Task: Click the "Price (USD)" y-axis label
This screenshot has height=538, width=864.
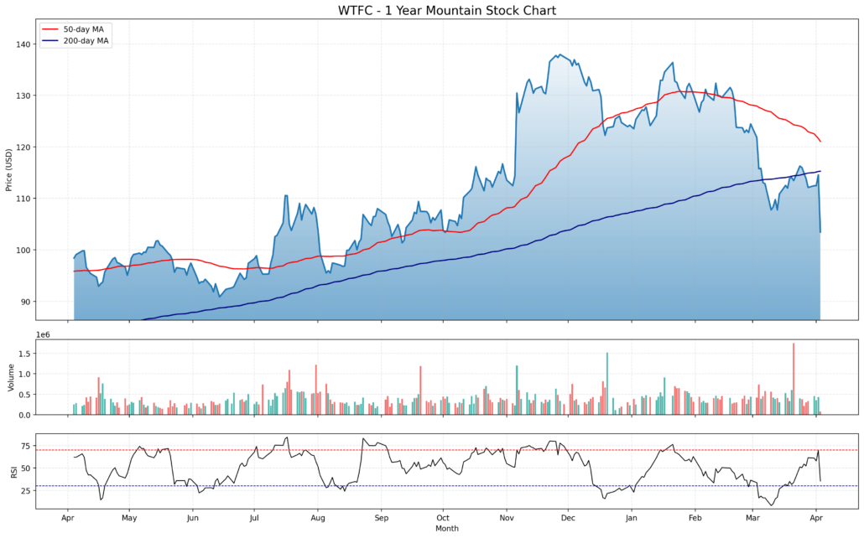Action: pos(9,169)
